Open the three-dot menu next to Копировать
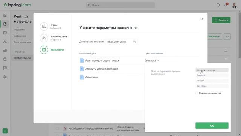The height and width of the screenshot is (136, 241). pyautogui.click(x=227, y=37)
